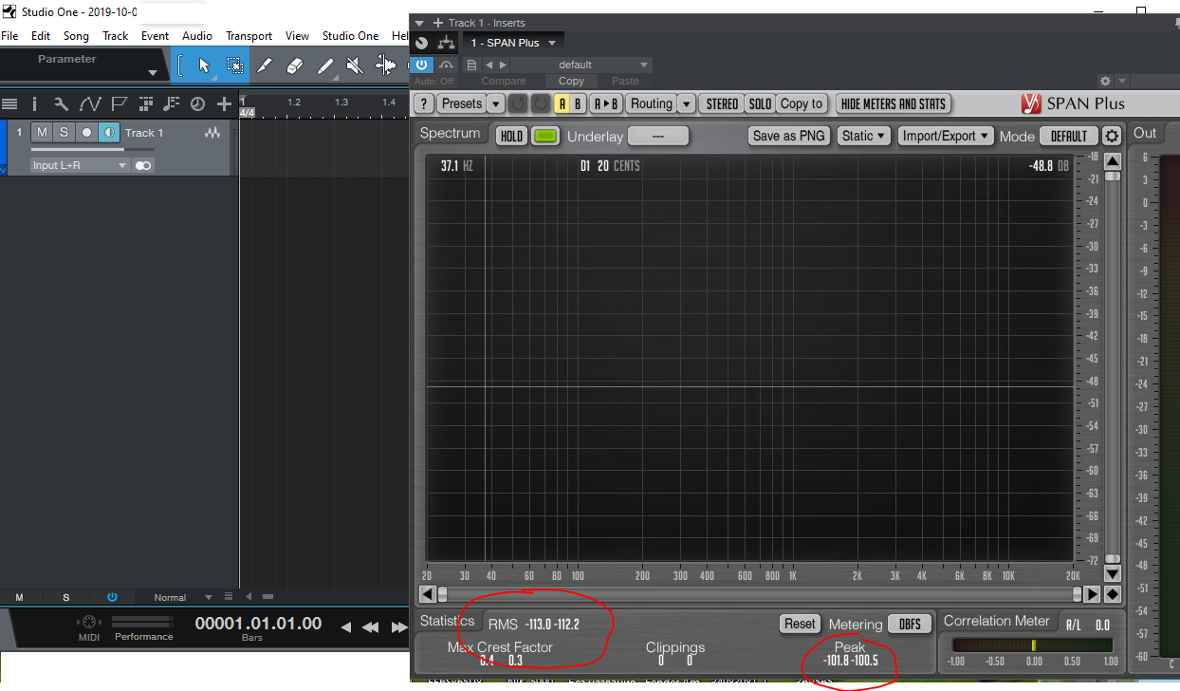Open the Audio menu
Viewport: 1180px width, 691px height.
[x=197, y=36]
